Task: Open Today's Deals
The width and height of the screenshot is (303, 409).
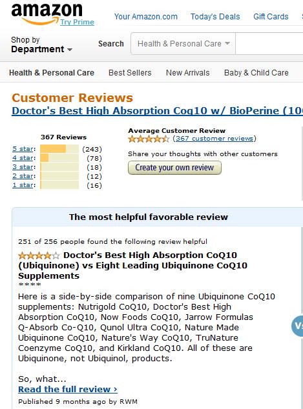Action: pos(215,17)
